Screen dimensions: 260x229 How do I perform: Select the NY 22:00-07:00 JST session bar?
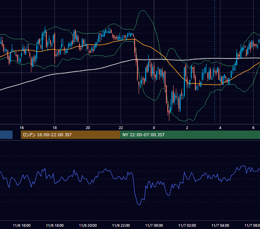pyautogui.click(x=190, y=135)
